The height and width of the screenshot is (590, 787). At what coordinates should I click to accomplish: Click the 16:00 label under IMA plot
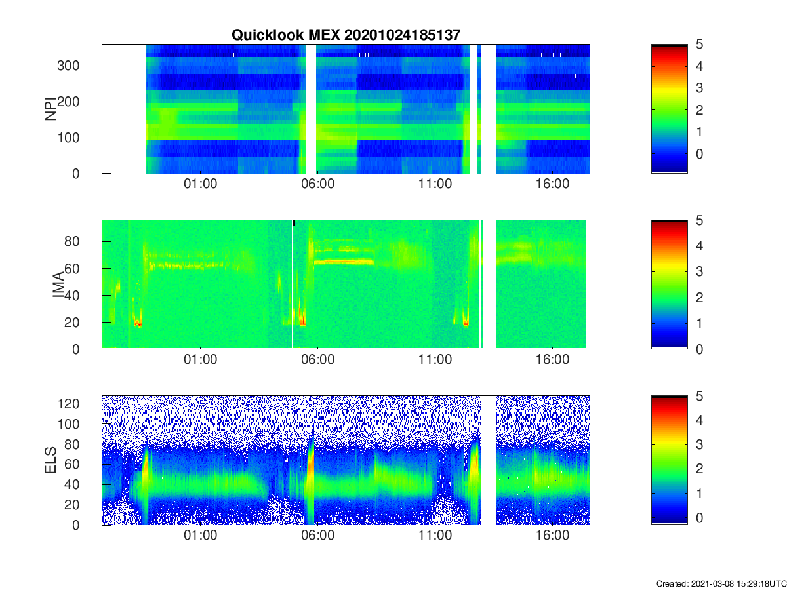552,361
